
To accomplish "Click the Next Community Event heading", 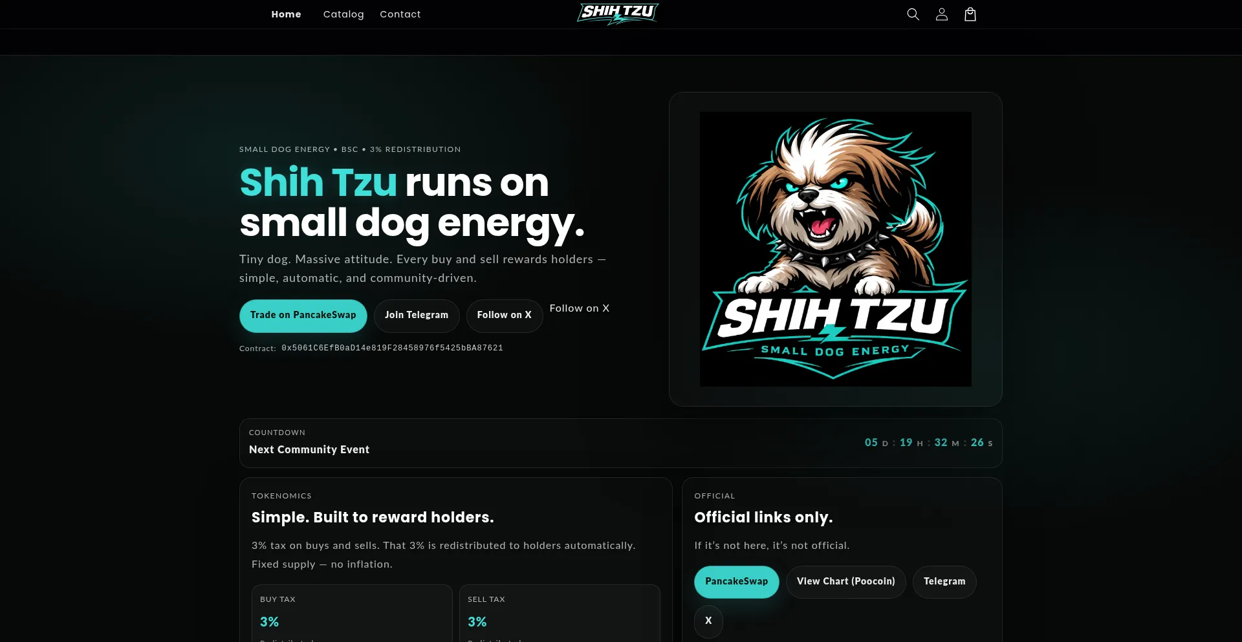I will (309, 449).
